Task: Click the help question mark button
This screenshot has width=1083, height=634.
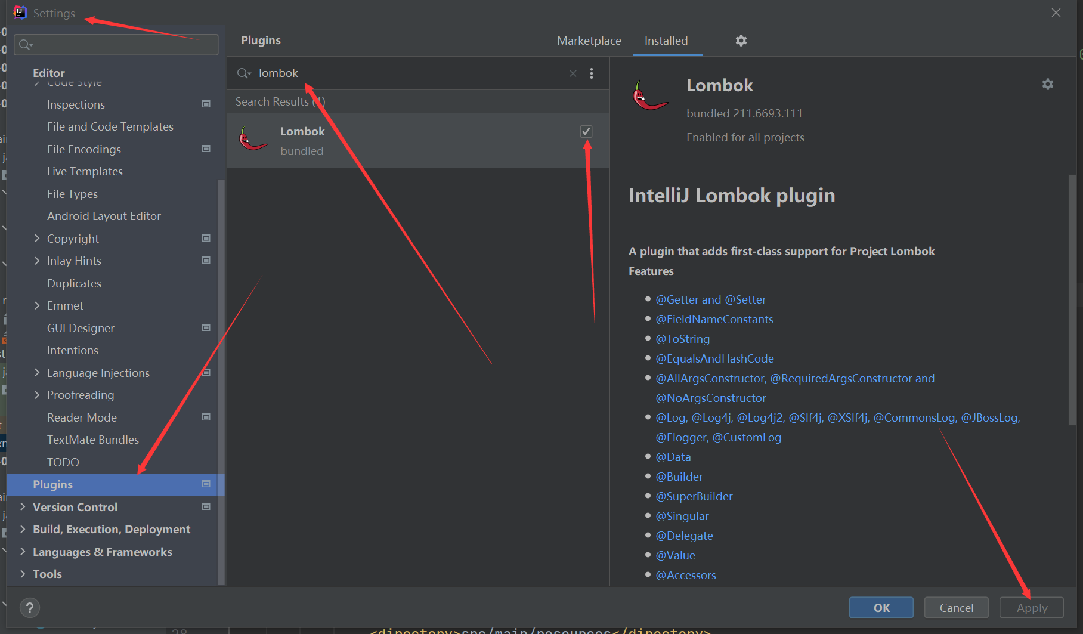Action: pyautogui.click(x=30, y=608)
